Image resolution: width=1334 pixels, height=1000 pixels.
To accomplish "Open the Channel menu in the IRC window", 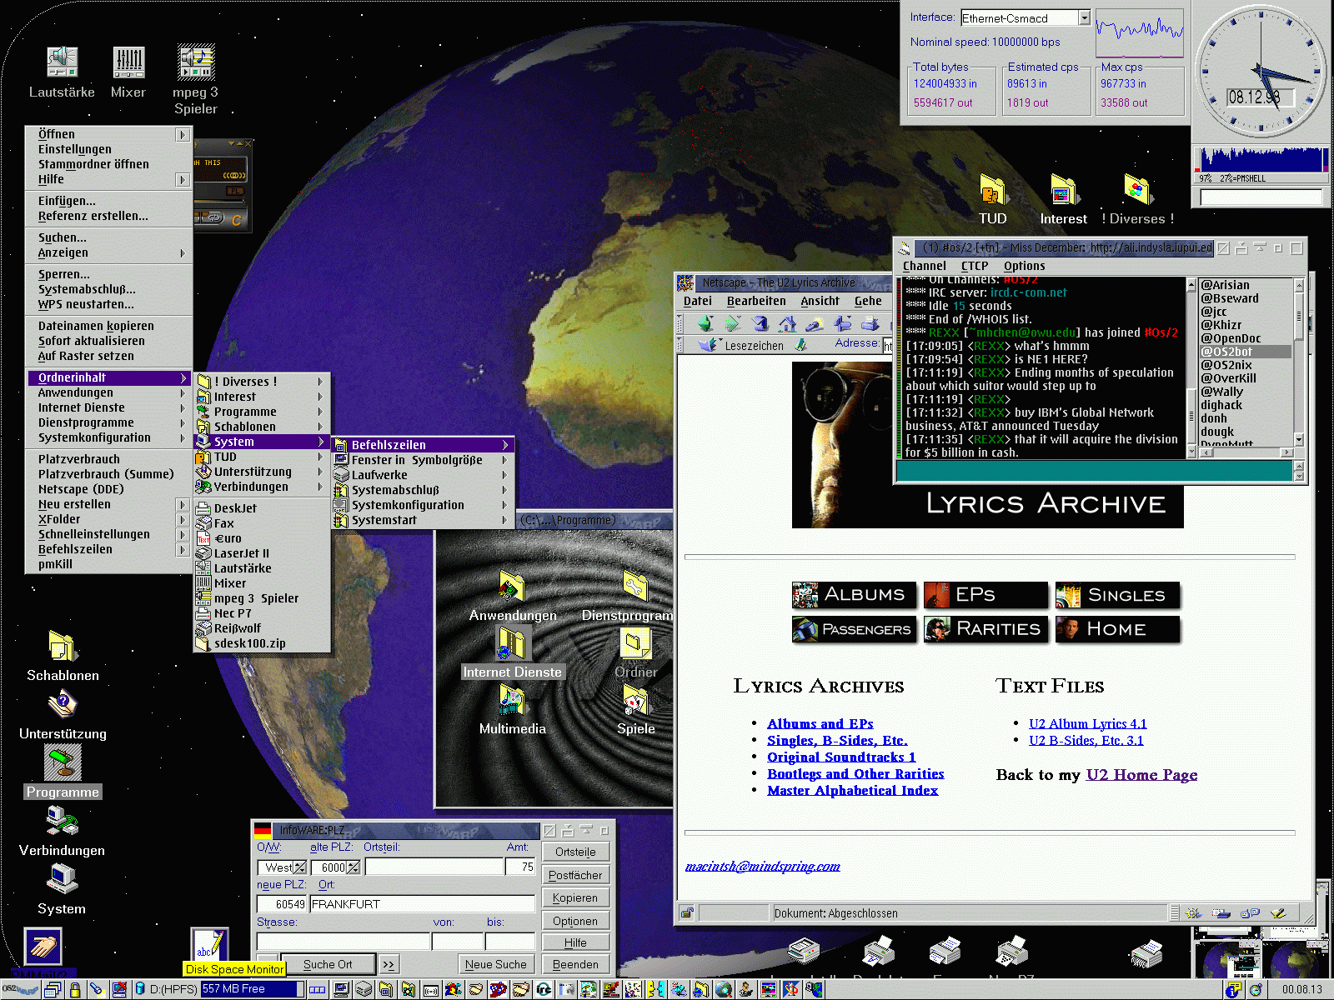I will 924,266.
